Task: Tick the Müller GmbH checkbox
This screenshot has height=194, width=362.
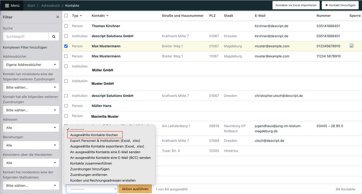Action: coord(66,66)
